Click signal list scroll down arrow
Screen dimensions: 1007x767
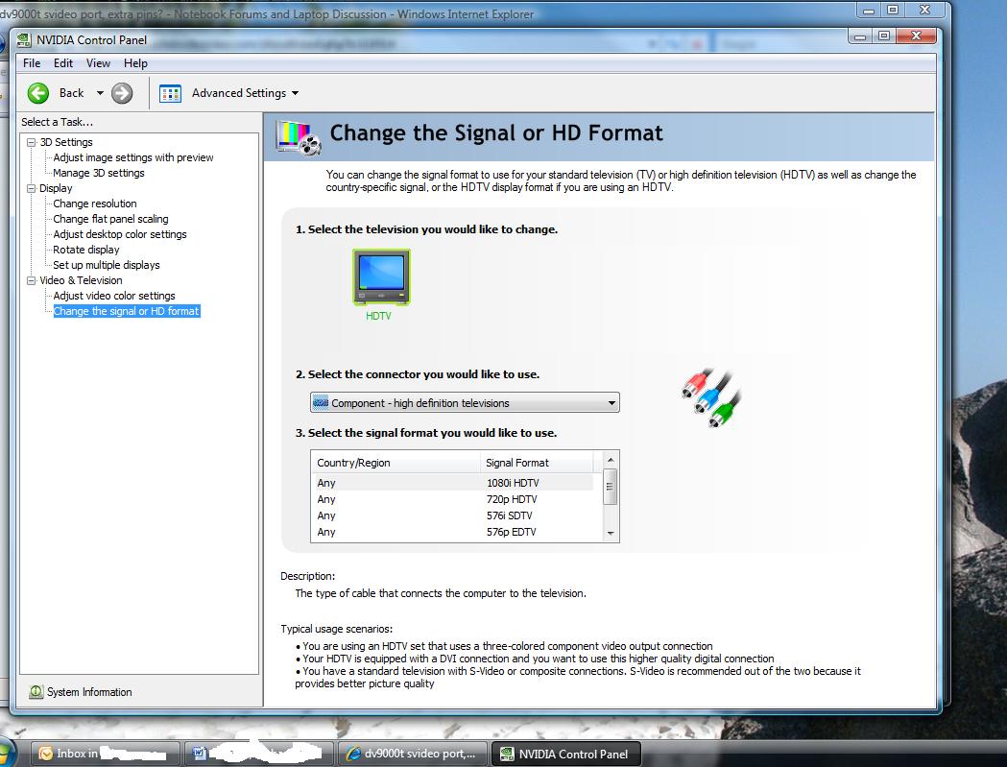click(611, 533)
